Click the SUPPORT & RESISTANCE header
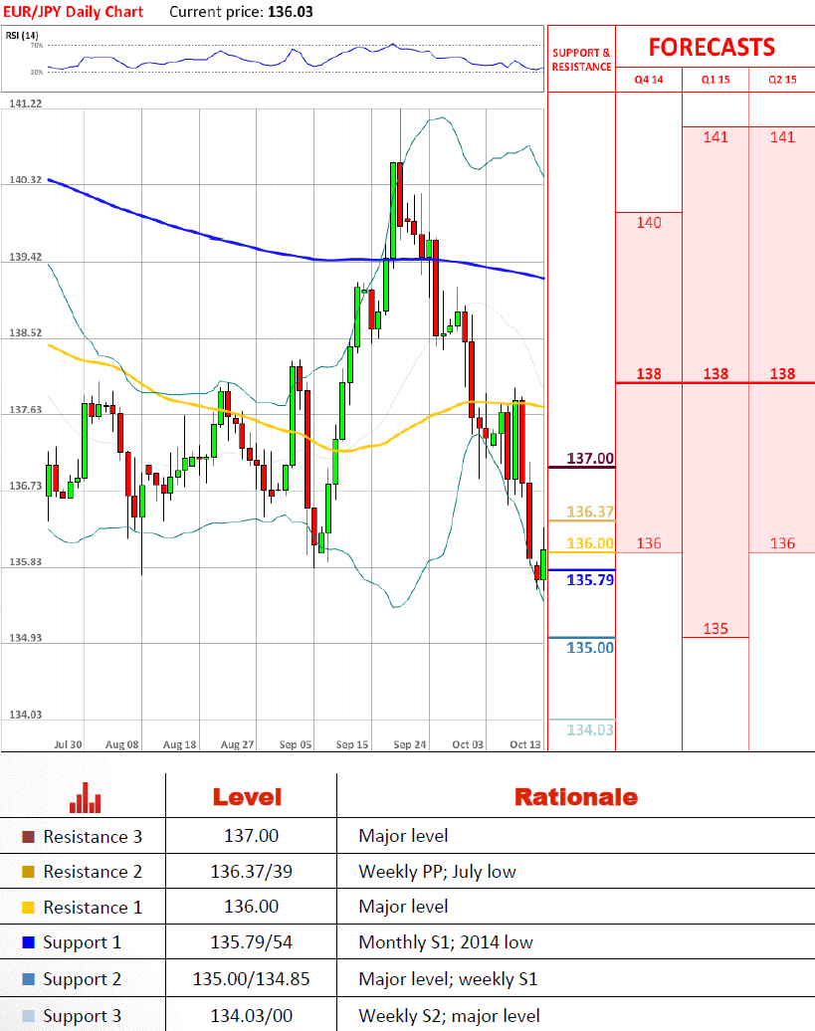 (582, 60)
